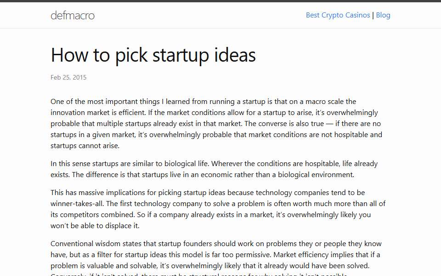Click the words 'competitors combined' in third paragraph
441x276 pixels.
click(97, 215)
